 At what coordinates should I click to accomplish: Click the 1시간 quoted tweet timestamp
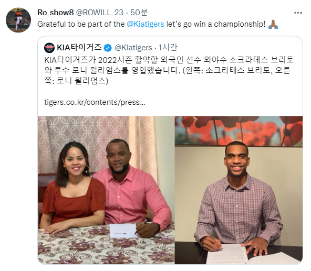point(168,48)
